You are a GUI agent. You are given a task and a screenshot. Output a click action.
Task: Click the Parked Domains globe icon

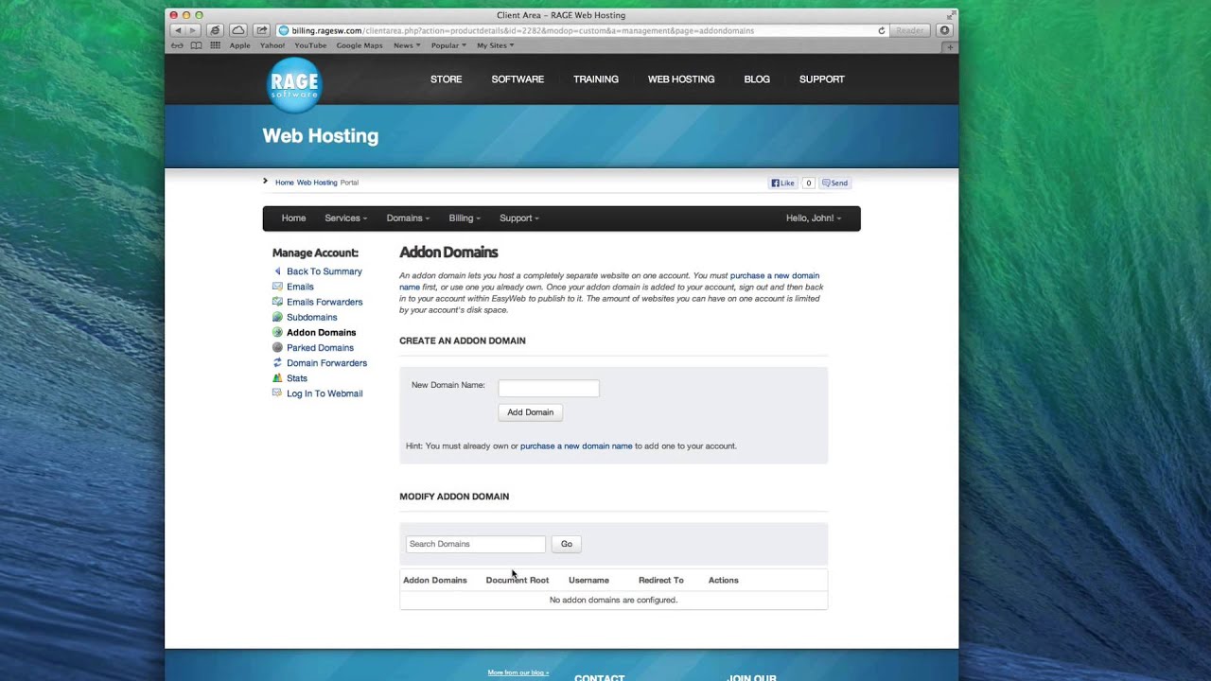277,347
